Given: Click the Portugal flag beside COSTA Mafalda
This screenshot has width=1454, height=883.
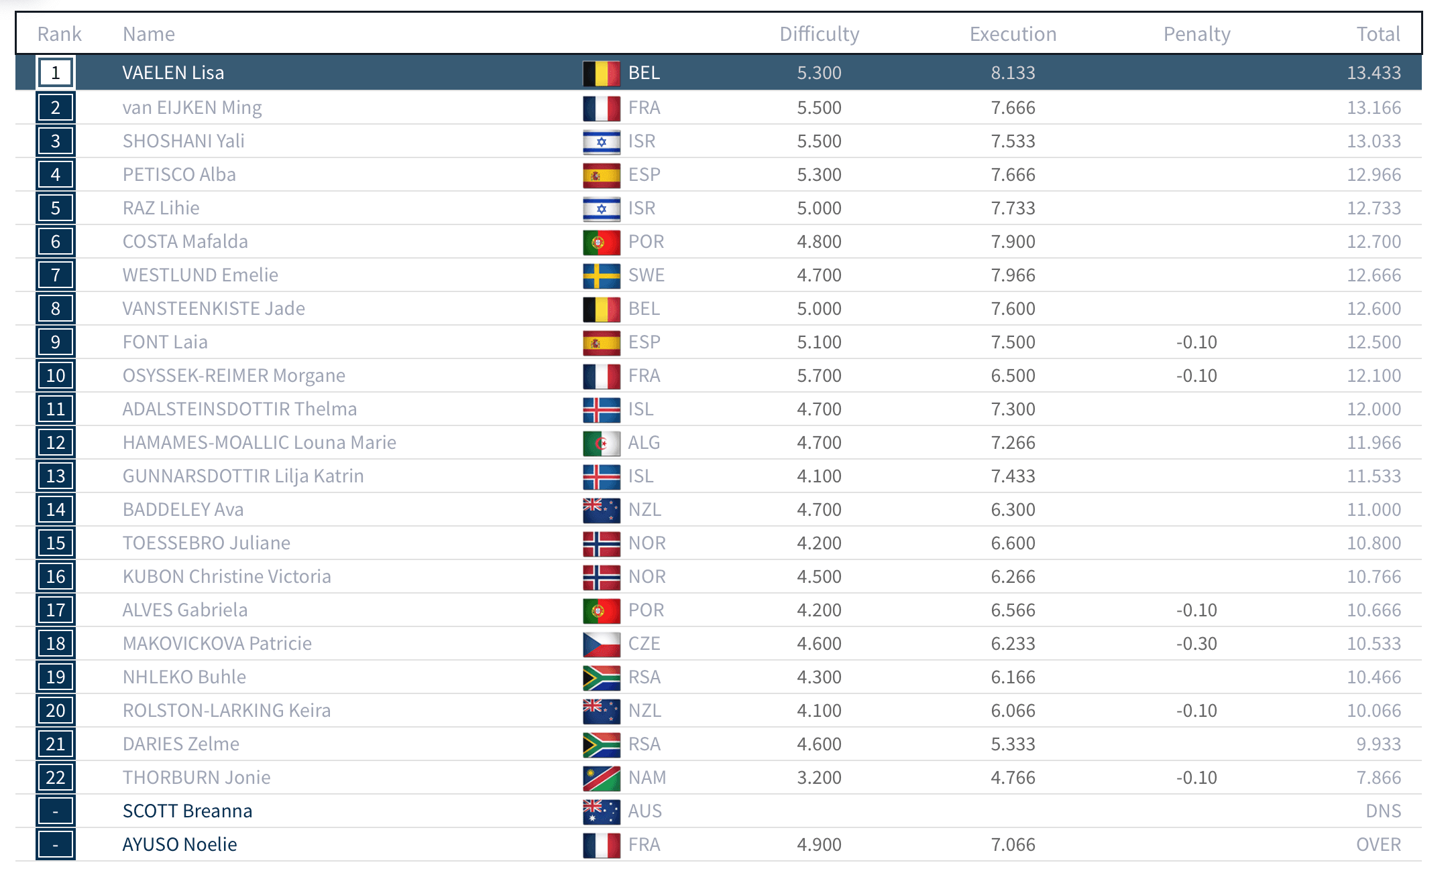Looking at the screenshot, I should (601, 242).
